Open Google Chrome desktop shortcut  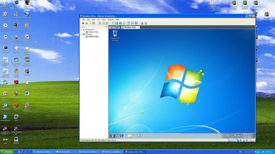pyautogui.click(x=16, y=73)
